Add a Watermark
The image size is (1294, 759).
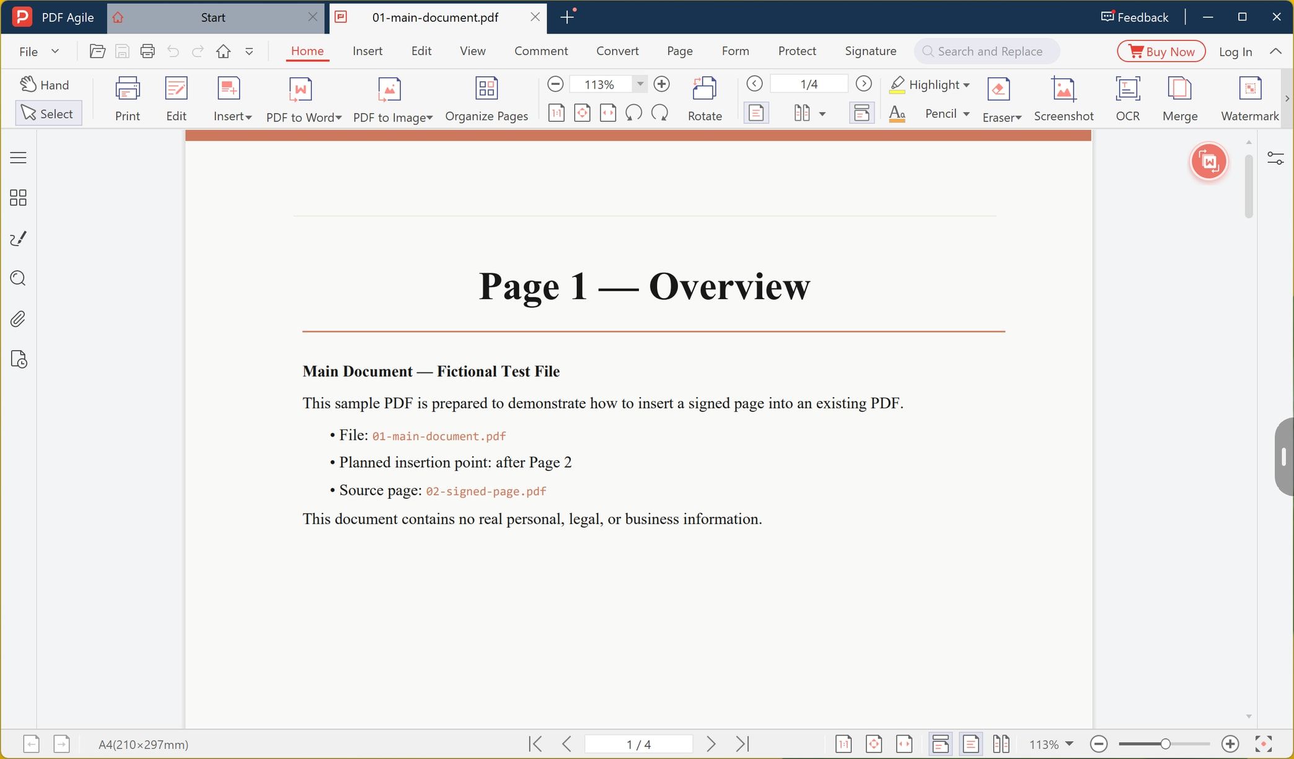click(x=1249, y=99)
